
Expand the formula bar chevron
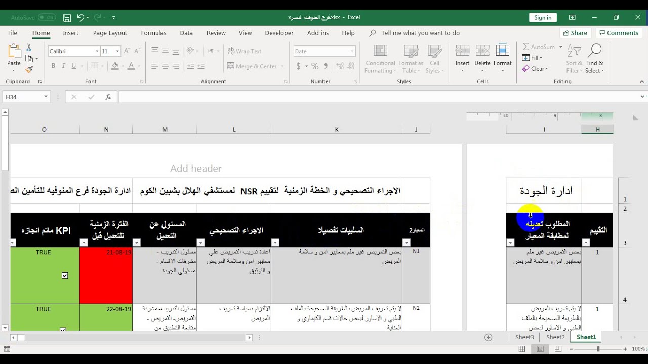click(x=643, y=97)
